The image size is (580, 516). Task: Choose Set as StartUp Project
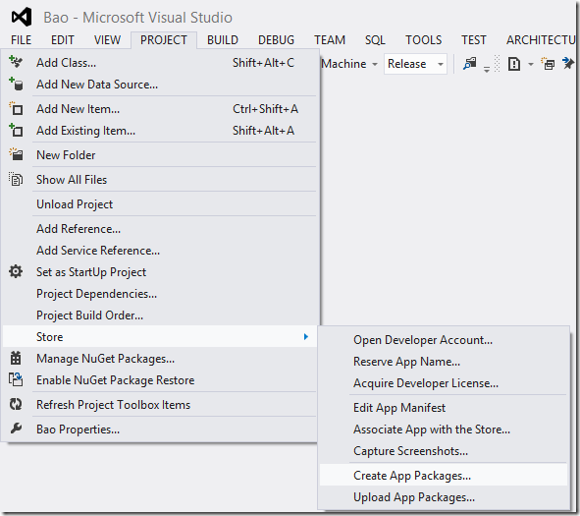[x=160, y=272]
